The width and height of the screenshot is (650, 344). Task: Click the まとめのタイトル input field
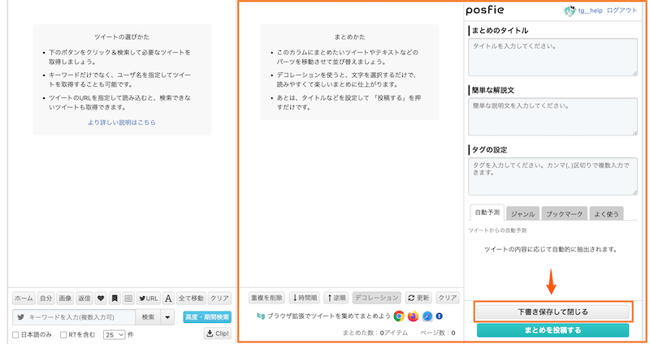point(552,57)
